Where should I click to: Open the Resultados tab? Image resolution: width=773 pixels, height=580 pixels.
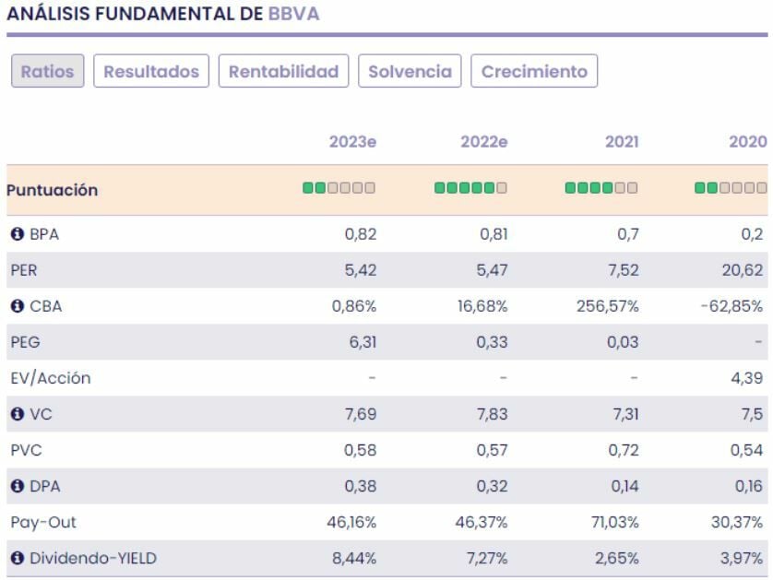point(151,71)
